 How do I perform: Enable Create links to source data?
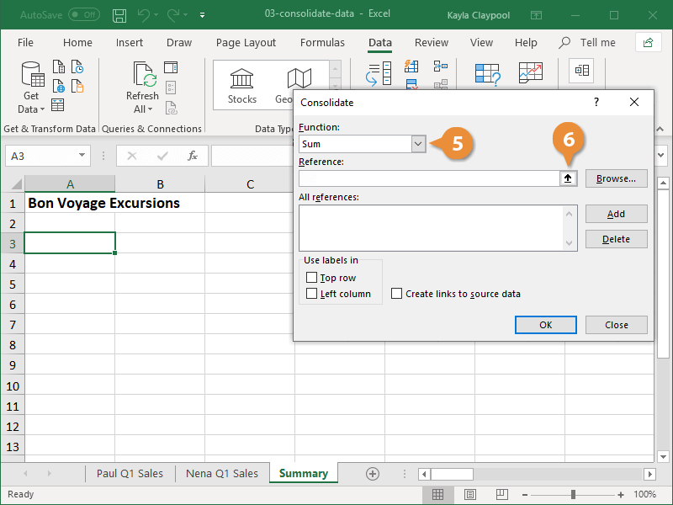point(395,294)
